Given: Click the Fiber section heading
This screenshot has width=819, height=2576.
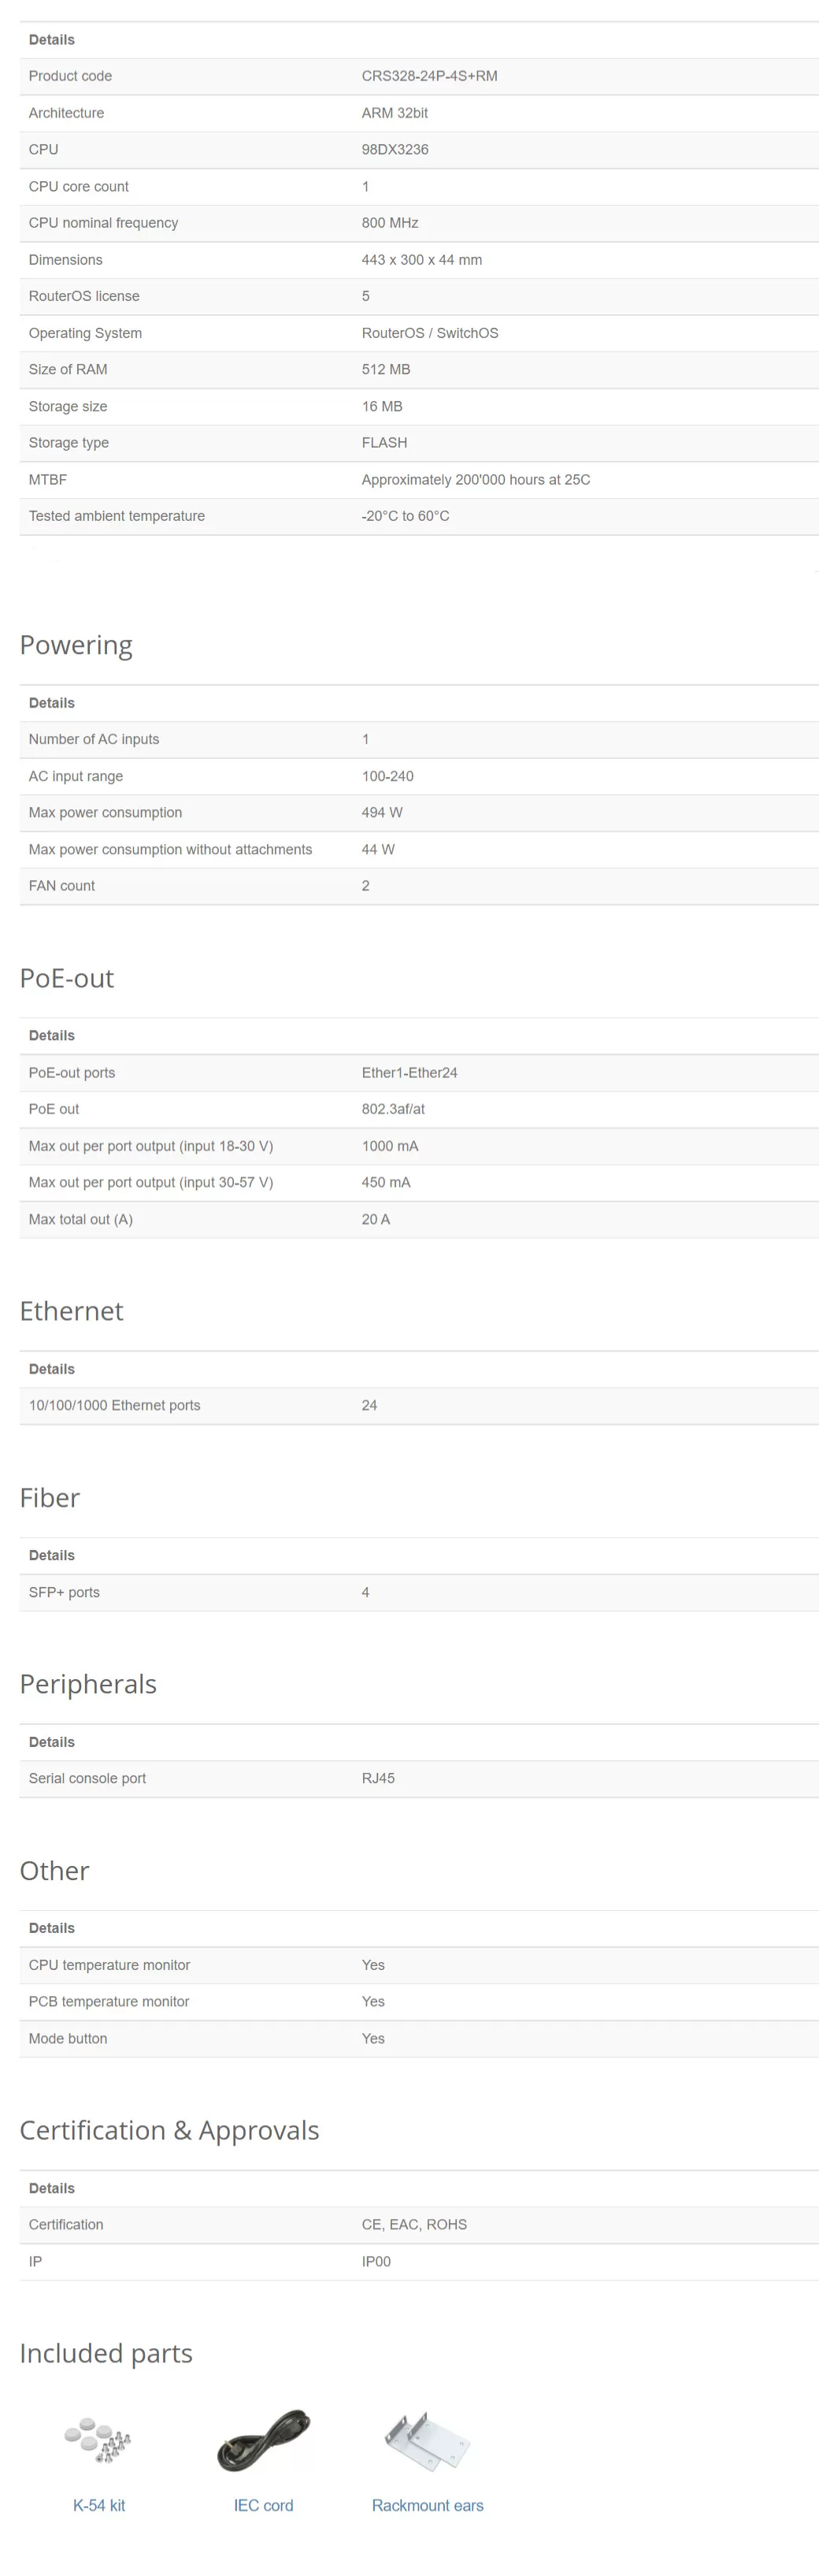Looking at the screenshot, I should pyautogui.click(x=50, y=1498).
